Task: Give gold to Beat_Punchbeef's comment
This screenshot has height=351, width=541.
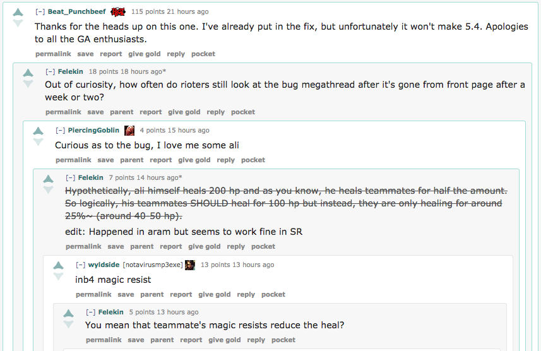Action: point(144,54)
